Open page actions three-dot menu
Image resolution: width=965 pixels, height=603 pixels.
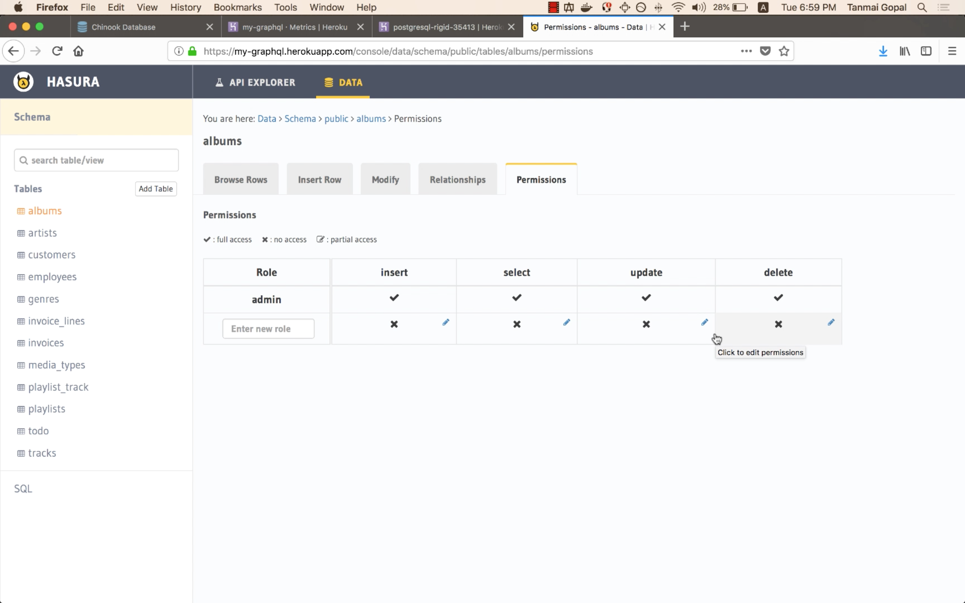[x=746, y=51]
